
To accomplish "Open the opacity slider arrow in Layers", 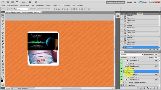I will click(159, 54).
